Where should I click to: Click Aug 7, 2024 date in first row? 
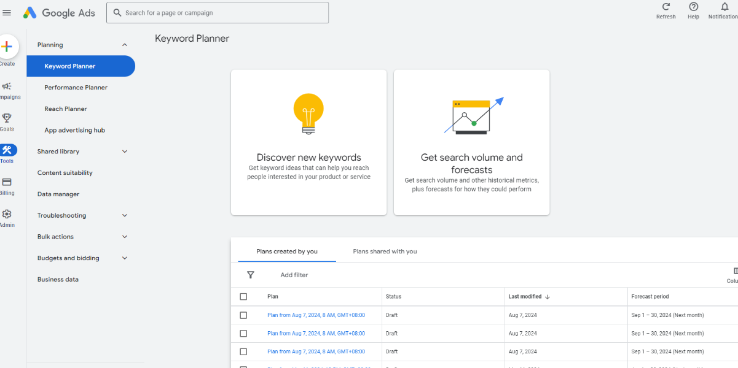pyautogui.click(x=523, y=315)
